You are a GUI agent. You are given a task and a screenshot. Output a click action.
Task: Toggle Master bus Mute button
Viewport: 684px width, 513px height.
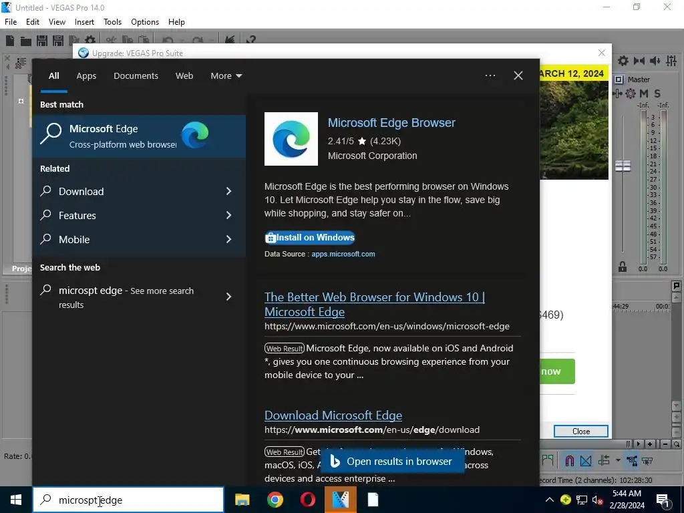(x=644, y=94)
